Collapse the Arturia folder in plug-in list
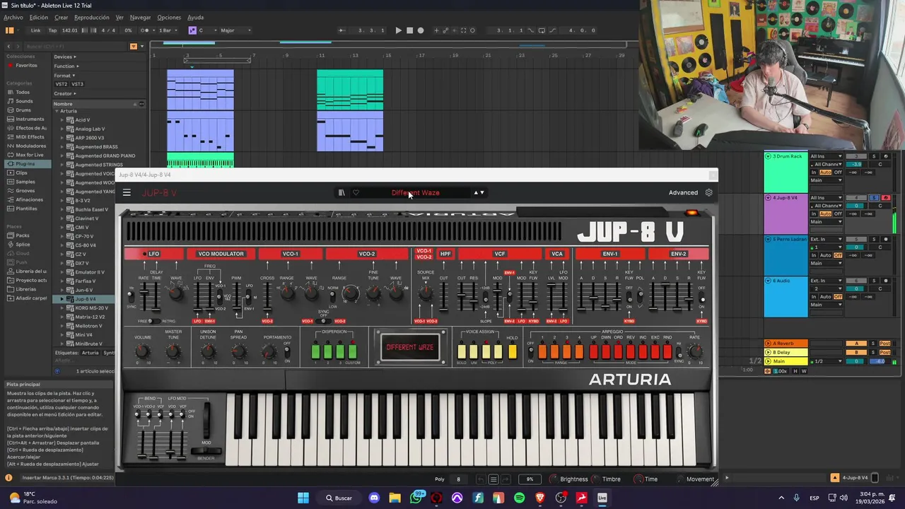 (57, 111)
